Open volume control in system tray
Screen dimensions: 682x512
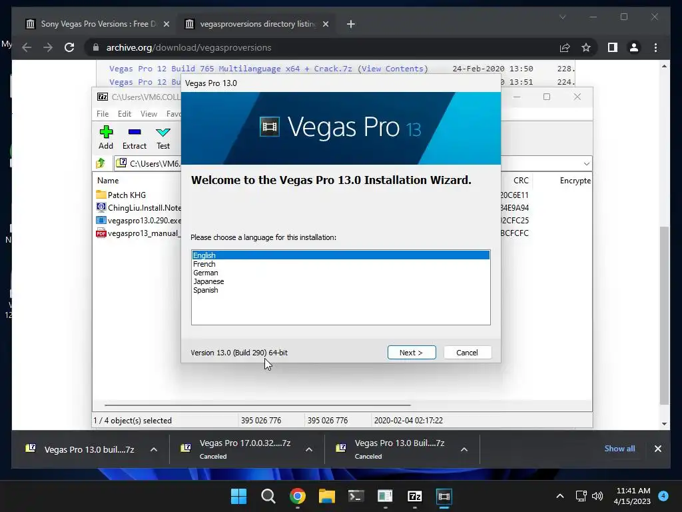click(597, 496)
